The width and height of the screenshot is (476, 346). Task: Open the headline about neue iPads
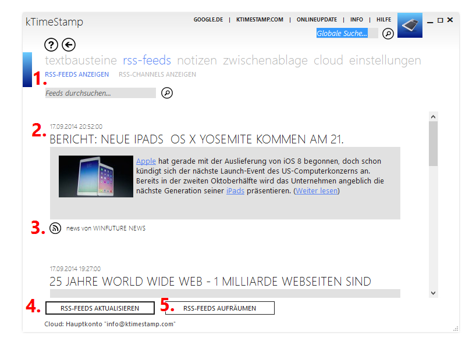(x=197, y=139)
